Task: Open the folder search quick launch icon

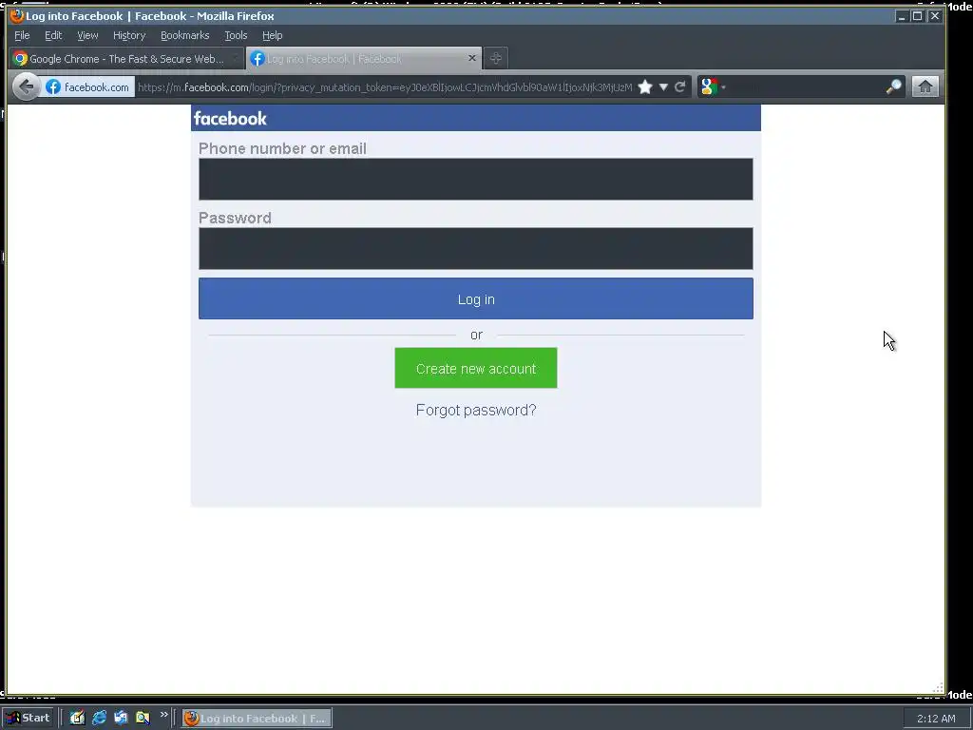Action: (x=143, y=719)
